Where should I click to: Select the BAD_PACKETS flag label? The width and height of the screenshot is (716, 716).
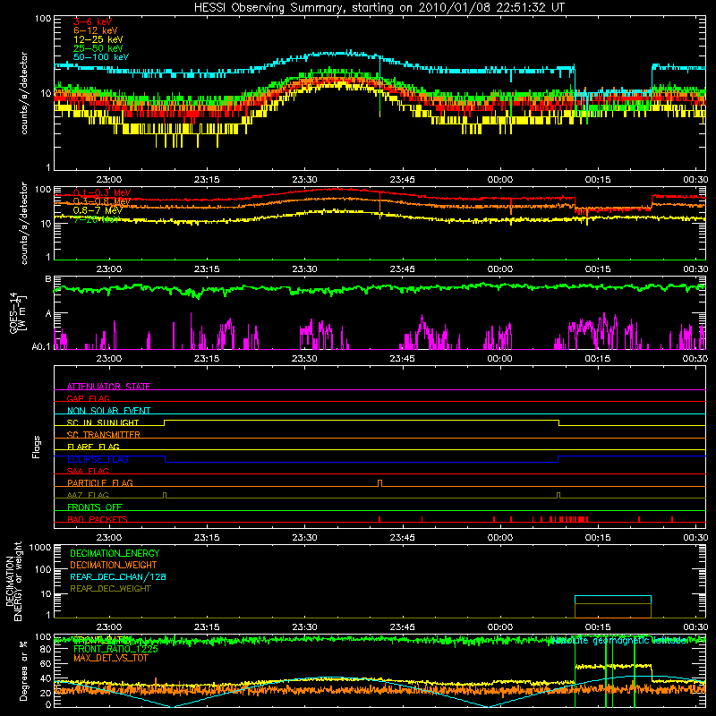click(98, 519)
